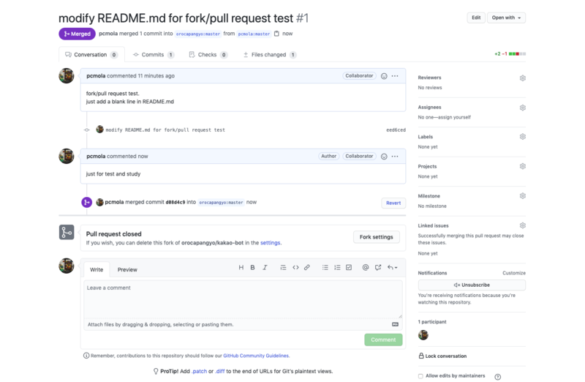585x382 pixels.
Task: Click the .diff link in ProTip
Action: [x=220, y=371]
